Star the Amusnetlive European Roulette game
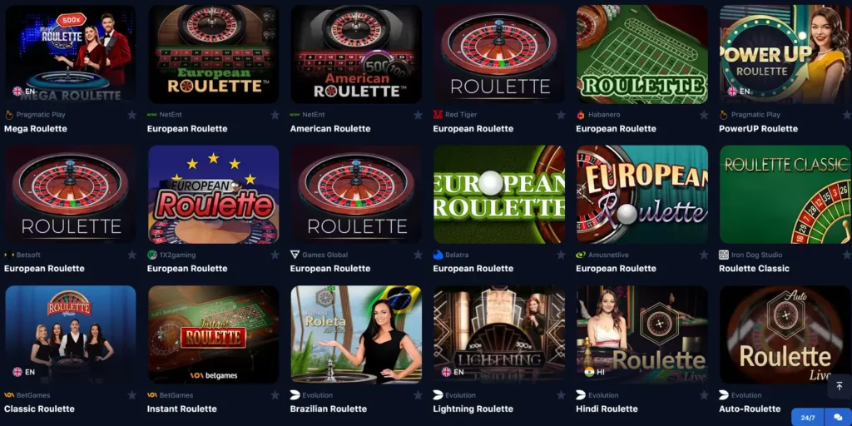 [704, 255]
